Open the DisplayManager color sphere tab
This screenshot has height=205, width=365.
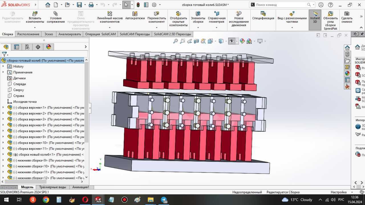48,47
